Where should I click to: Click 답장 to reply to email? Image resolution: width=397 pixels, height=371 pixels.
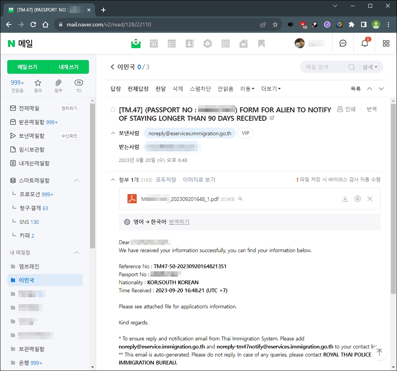pyautogui.click(x=115, y=88)
